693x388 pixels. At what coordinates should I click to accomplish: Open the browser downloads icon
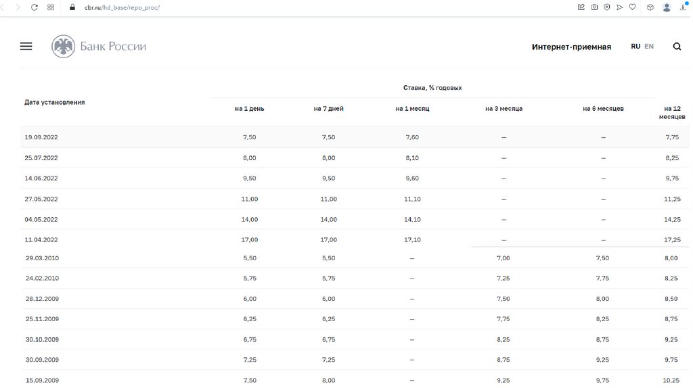pos(684,7)
